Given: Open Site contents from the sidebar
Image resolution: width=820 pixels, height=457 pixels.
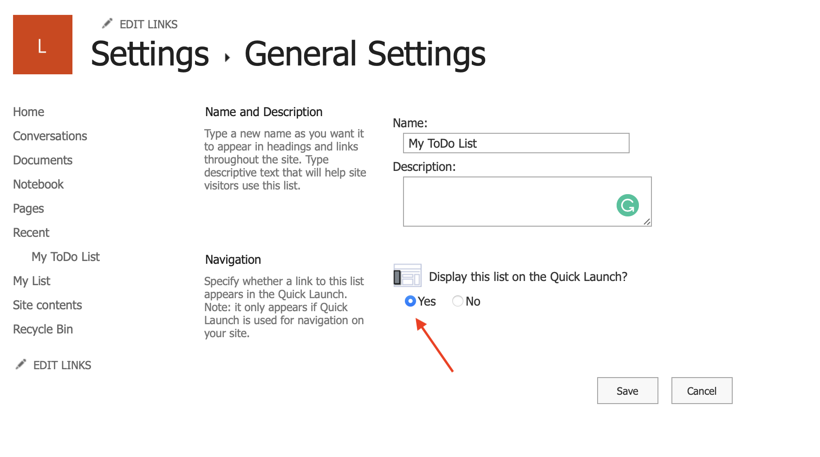Looking at the screenshot, I should click(47, 305).
